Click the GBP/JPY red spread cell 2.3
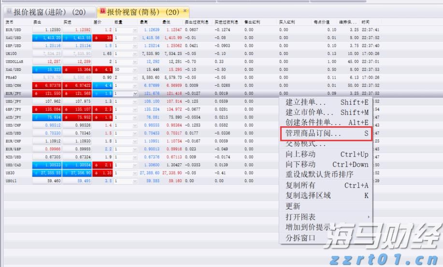This screenshot has height=267, width=443. tap(103, 109)
